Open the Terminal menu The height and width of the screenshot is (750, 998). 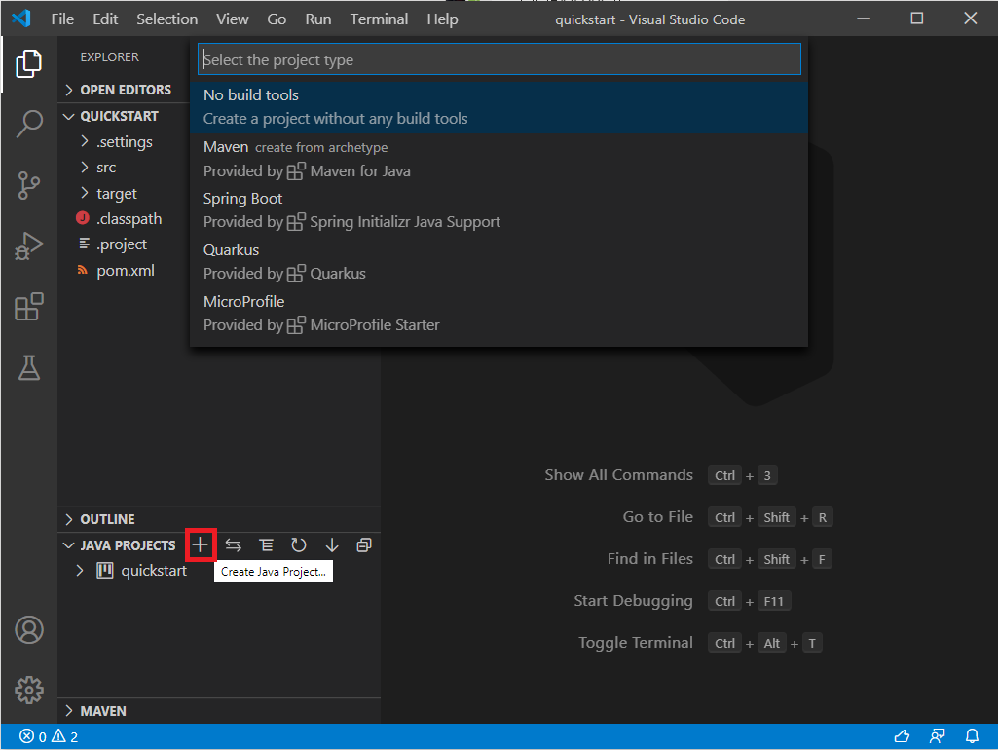tap(379, 19)
